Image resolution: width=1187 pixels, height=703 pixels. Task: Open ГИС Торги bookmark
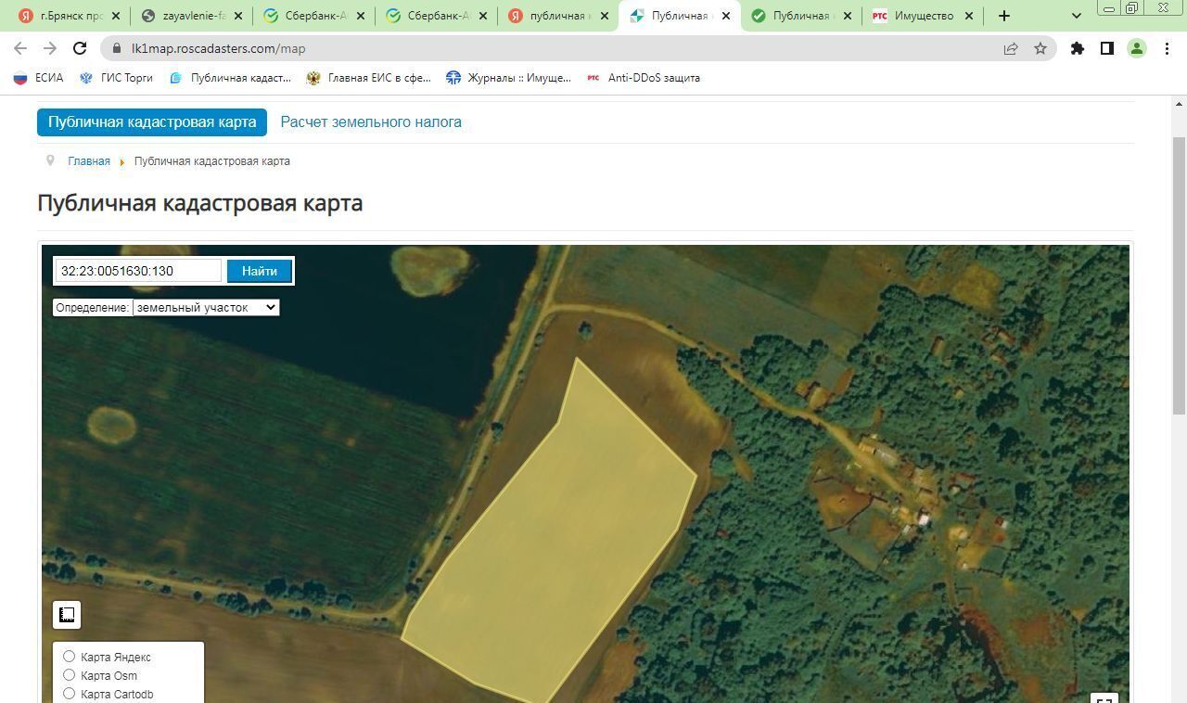[x=117, y=78]
